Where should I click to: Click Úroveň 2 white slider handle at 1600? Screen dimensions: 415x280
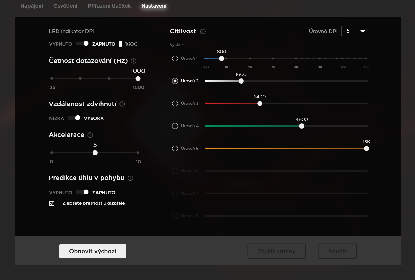click(x=241, y=81)
